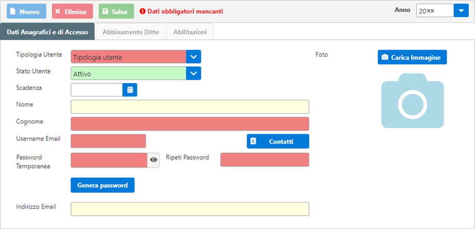Toggle password visibility with the eye icon

154,160
